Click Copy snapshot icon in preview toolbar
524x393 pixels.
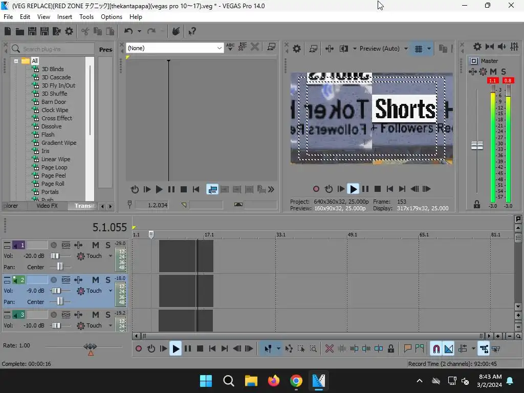pyautogui.click(x=443, y=49)
